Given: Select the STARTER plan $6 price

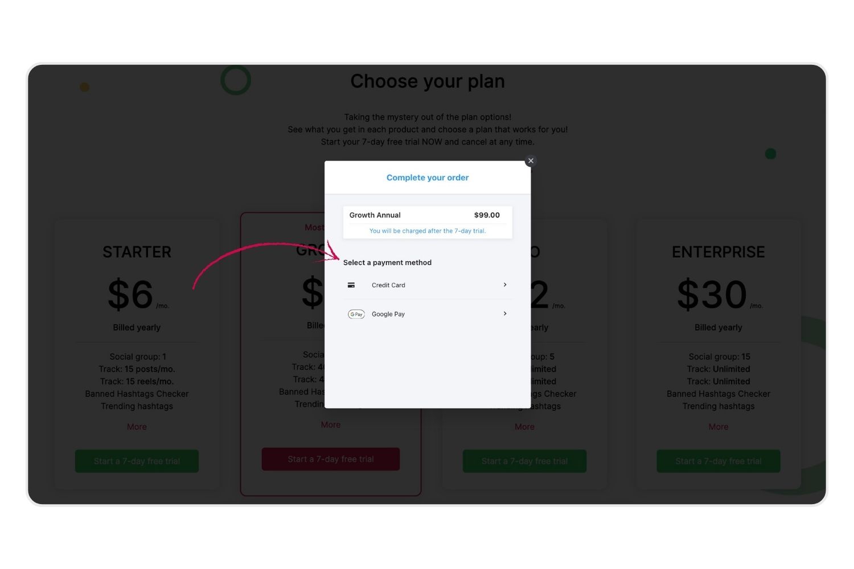Looking at the screenshot, I should (130, 295).
